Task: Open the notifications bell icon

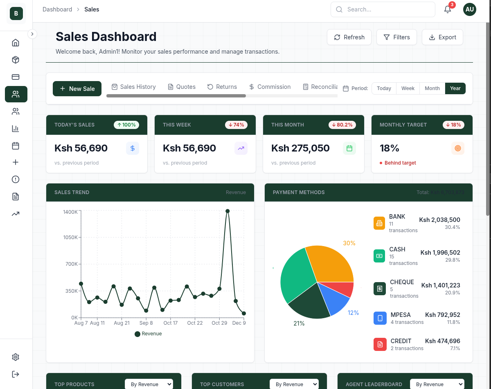Action: (x=448, y=9)
